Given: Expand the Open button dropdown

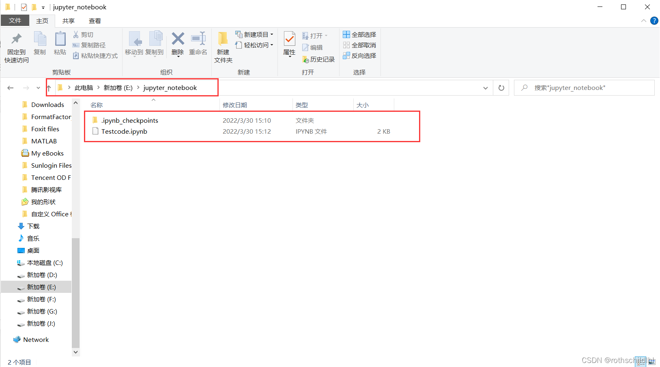Looking at the screenshot, I should point(326,36).
